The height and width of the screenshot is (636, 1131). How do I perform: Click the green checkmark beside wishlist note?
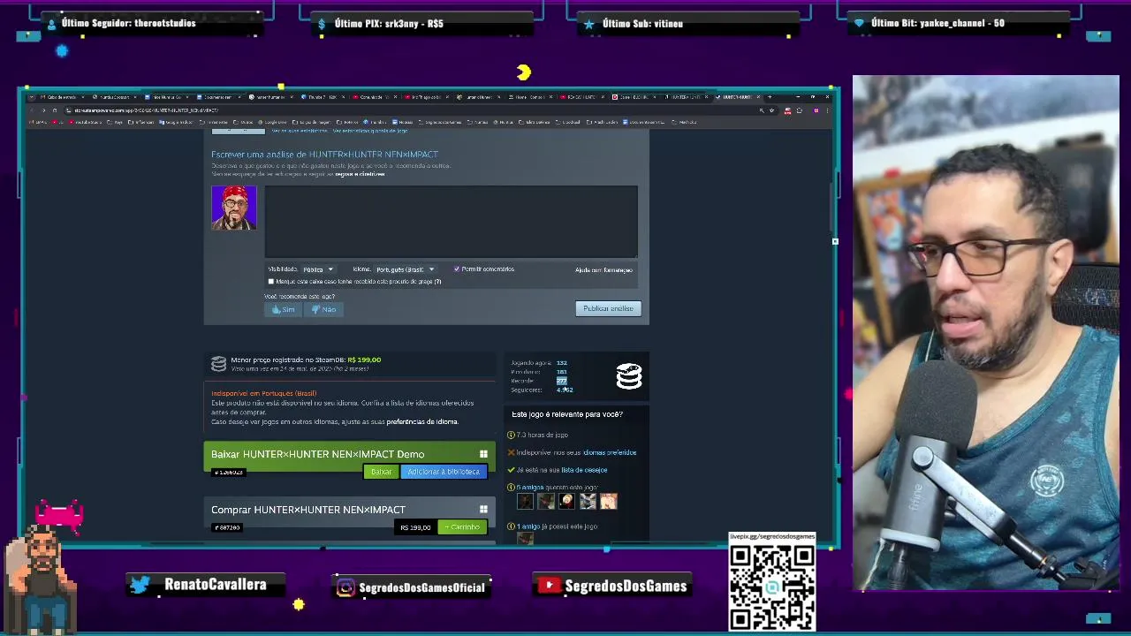coord(511,470)
